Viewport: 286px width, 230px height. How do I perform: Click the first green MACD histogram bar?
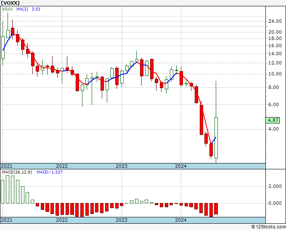3,192
